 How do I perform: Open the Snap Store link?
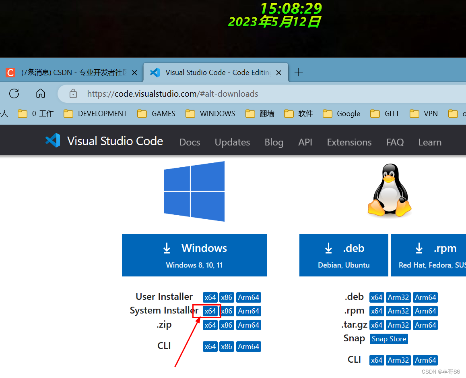(388, 339)
